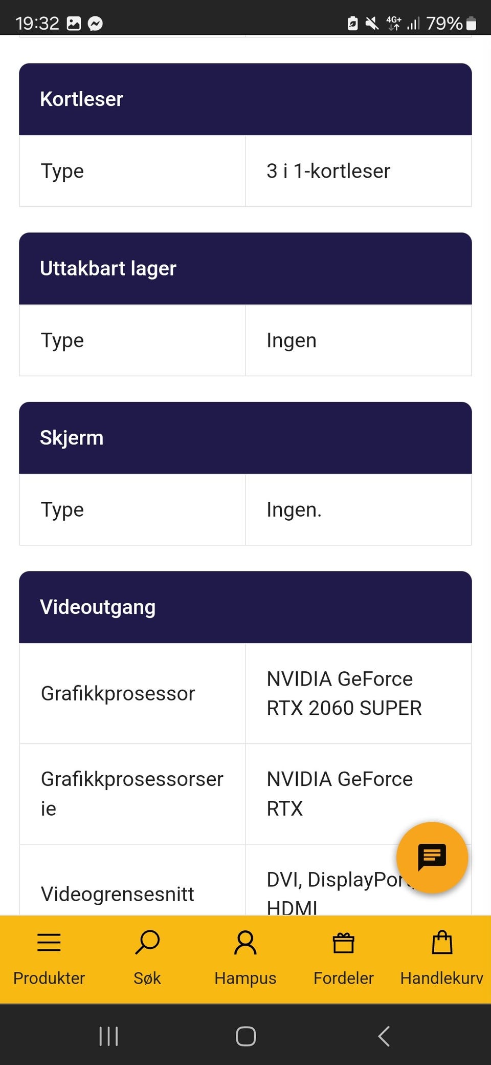Select the Uttakbart lager section header
This screenshot has width=491, height=1065.
coord(245,269)
